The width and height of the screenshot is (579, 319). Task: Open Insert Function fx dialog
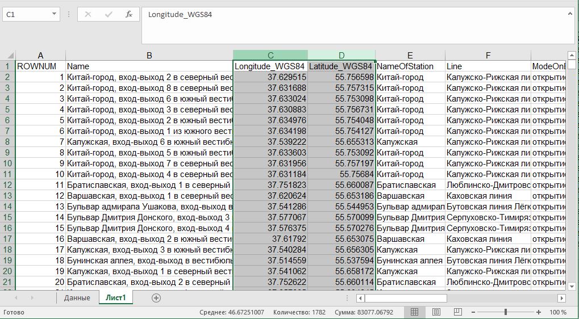[129, 14]
